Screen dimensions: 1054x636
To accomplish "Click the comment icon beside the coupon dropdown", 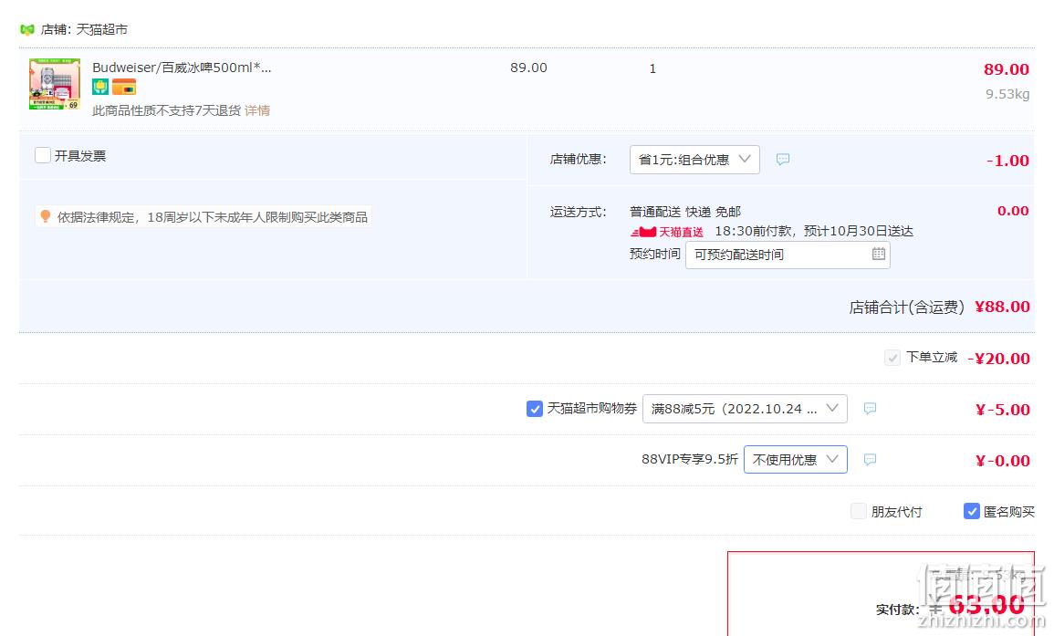I will pyautogui.click(x=870, y=409).
